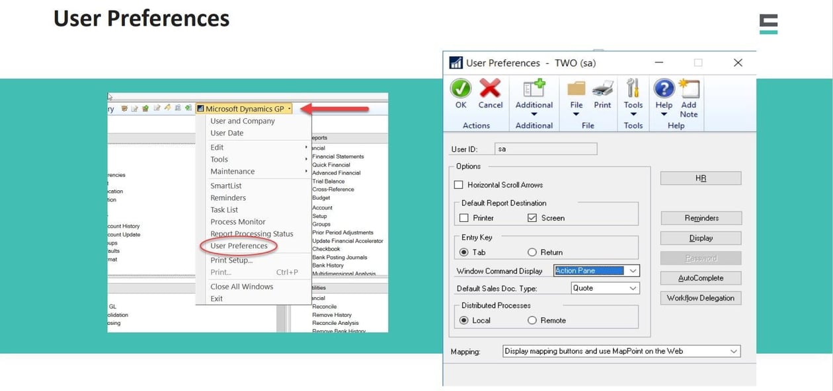Viewport: 833px width, 391px height.
Task: Open the Default Sales Doc. Type dropdown
Action: click(631, 288)
